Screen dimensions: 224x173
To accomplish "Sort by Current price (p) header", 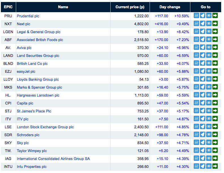I will pyautogui.click(x=130, y=7).
